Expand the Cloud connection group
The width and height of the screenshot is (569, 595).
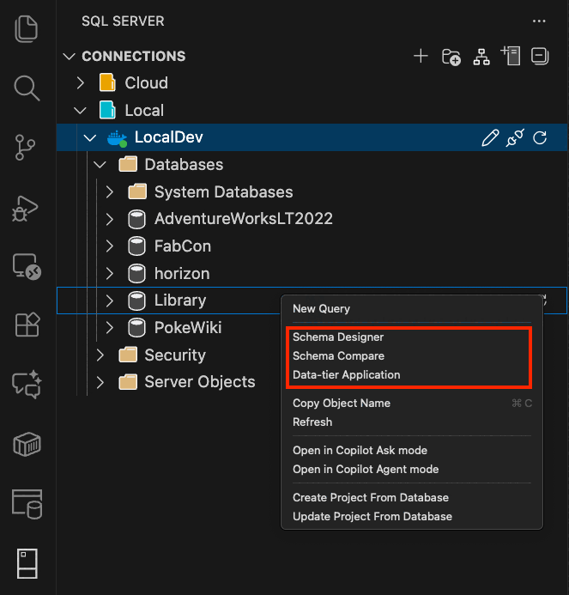click(81, 83)
